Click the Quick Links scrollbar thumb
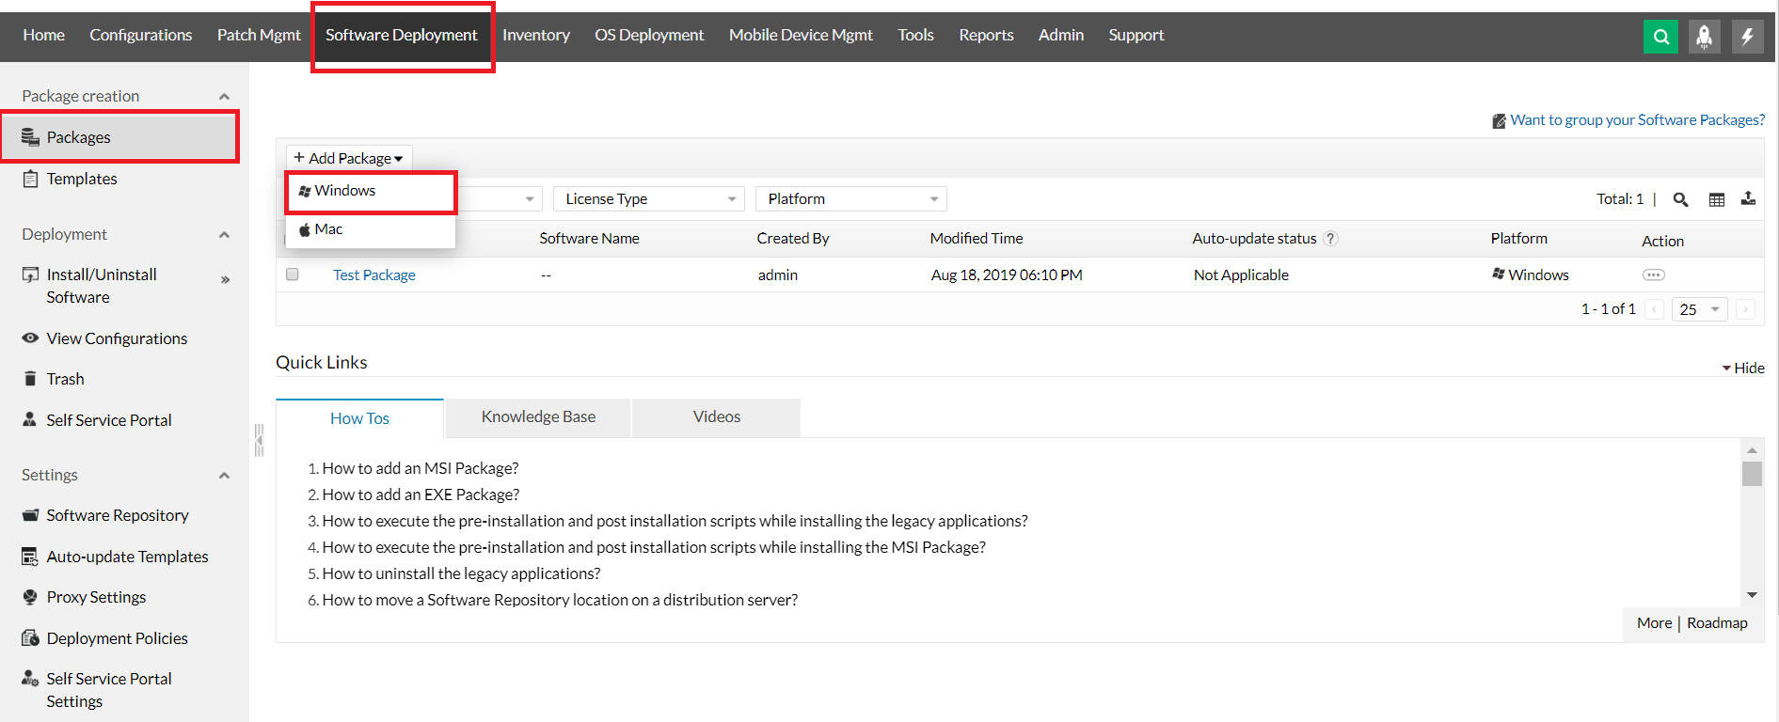 (1751, 473)
